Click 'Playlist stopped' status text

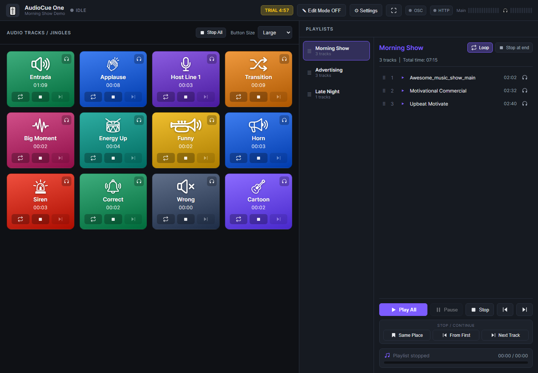(411, 356)
